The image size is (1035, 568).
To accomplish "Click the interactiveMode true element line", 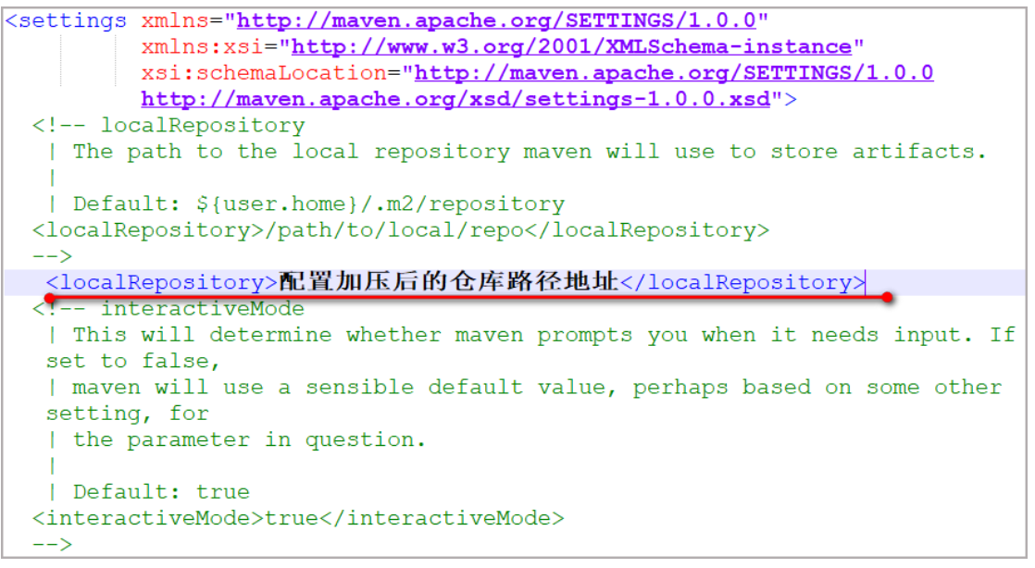I will 298,518.
